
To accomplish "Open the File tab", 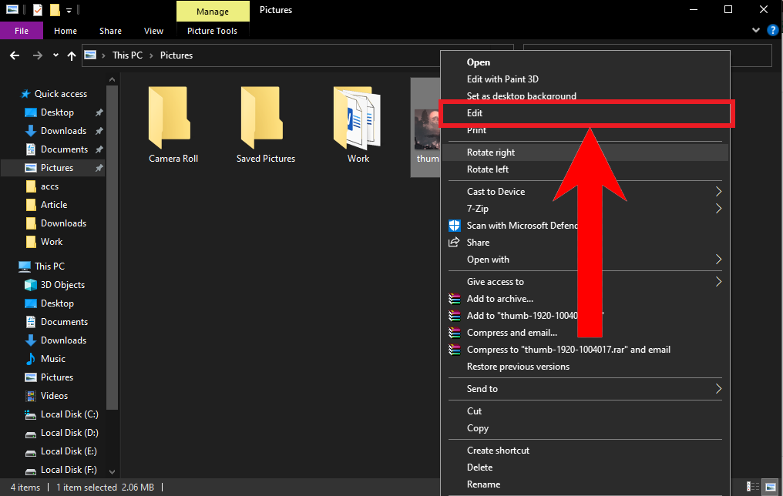I will pos(22,31).
